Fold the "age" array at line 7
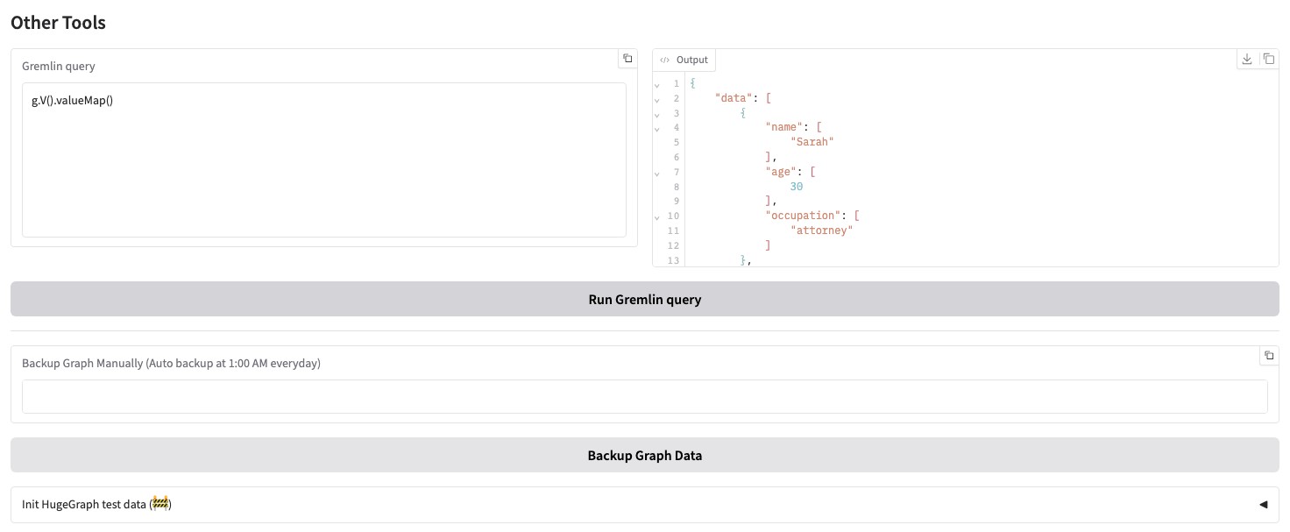Image resolution: width=1290 pixels, height=532 pixels. (x=657, y=173)
